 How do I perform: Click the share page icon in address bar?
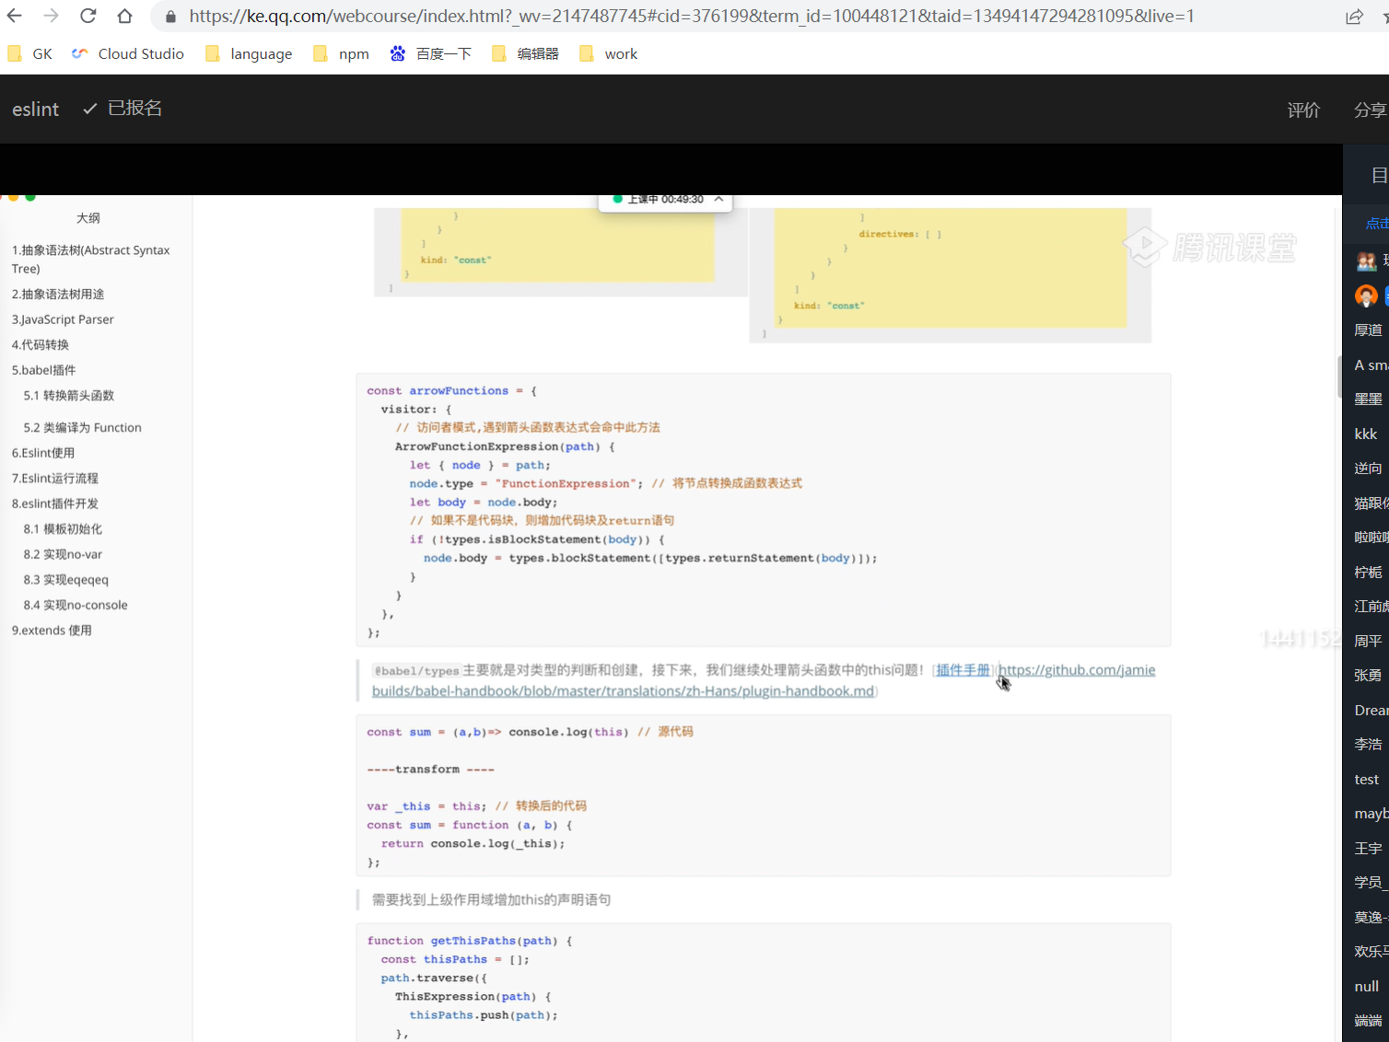(1354, 17)
